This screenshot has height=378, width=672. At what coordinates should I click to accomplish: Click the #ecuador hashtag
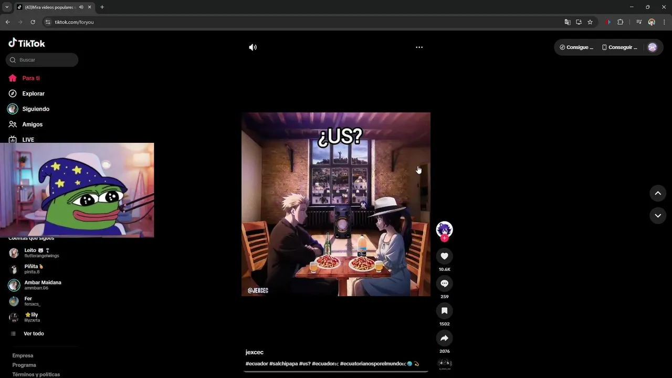[257, 364]
